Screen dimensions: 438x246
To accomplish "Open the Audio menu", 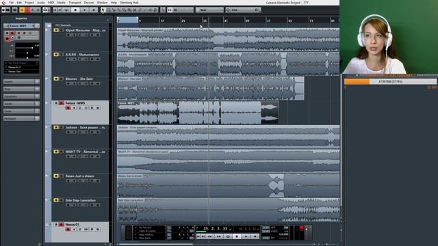I will [x=41, y=3].
